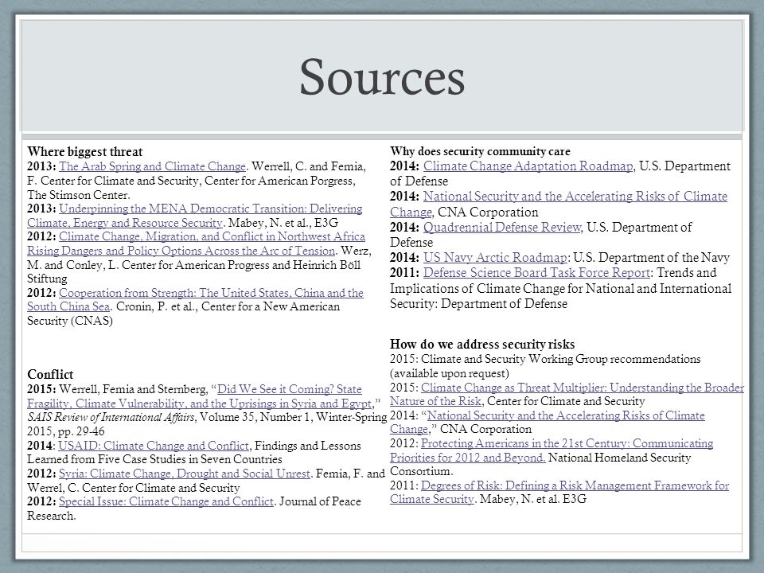Open 'Climate Change Adaptation Roadmap' link

pos(528,166)
